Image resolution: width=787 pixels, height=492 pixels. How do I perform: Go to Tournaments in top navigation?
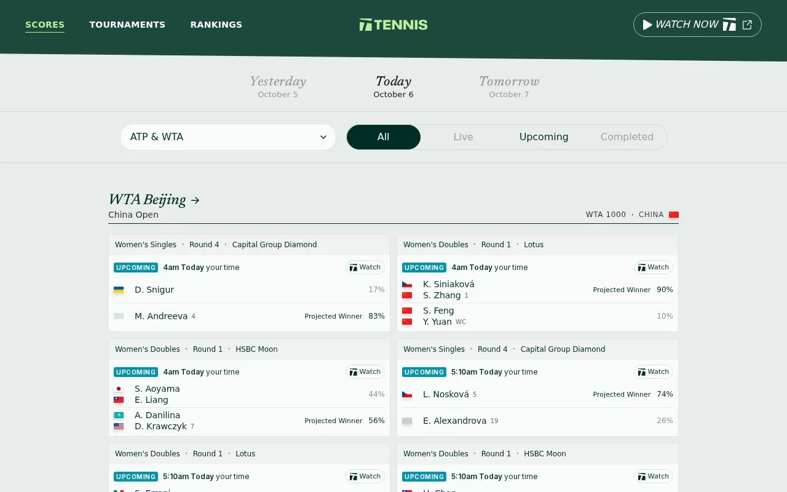127,25
